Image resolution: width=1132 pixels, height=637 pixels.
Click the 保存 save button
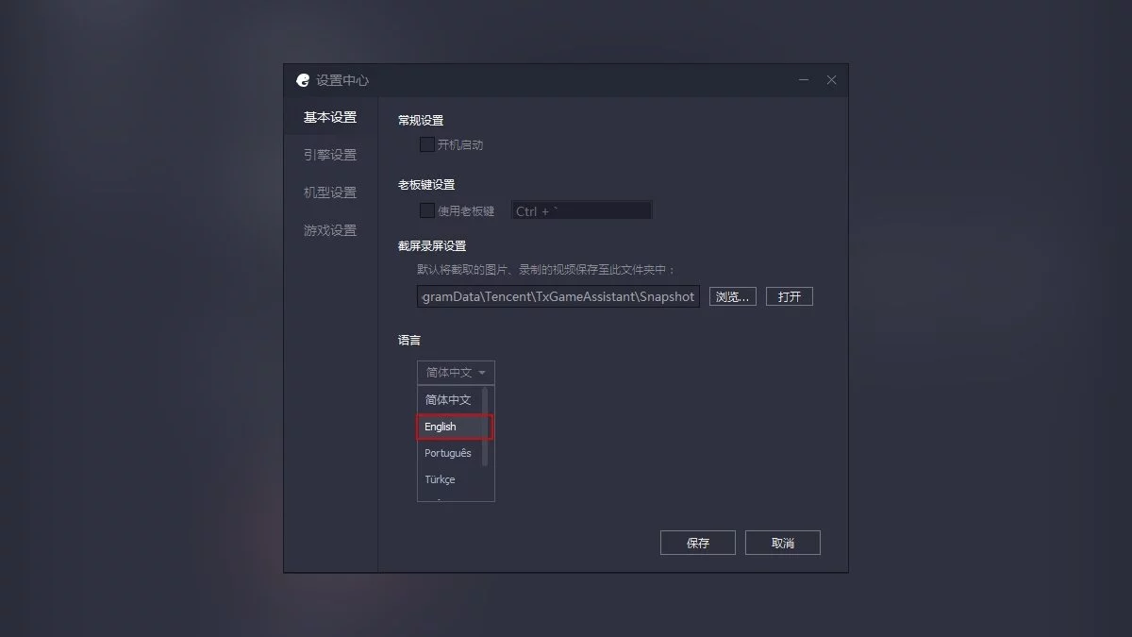point(698,543)
